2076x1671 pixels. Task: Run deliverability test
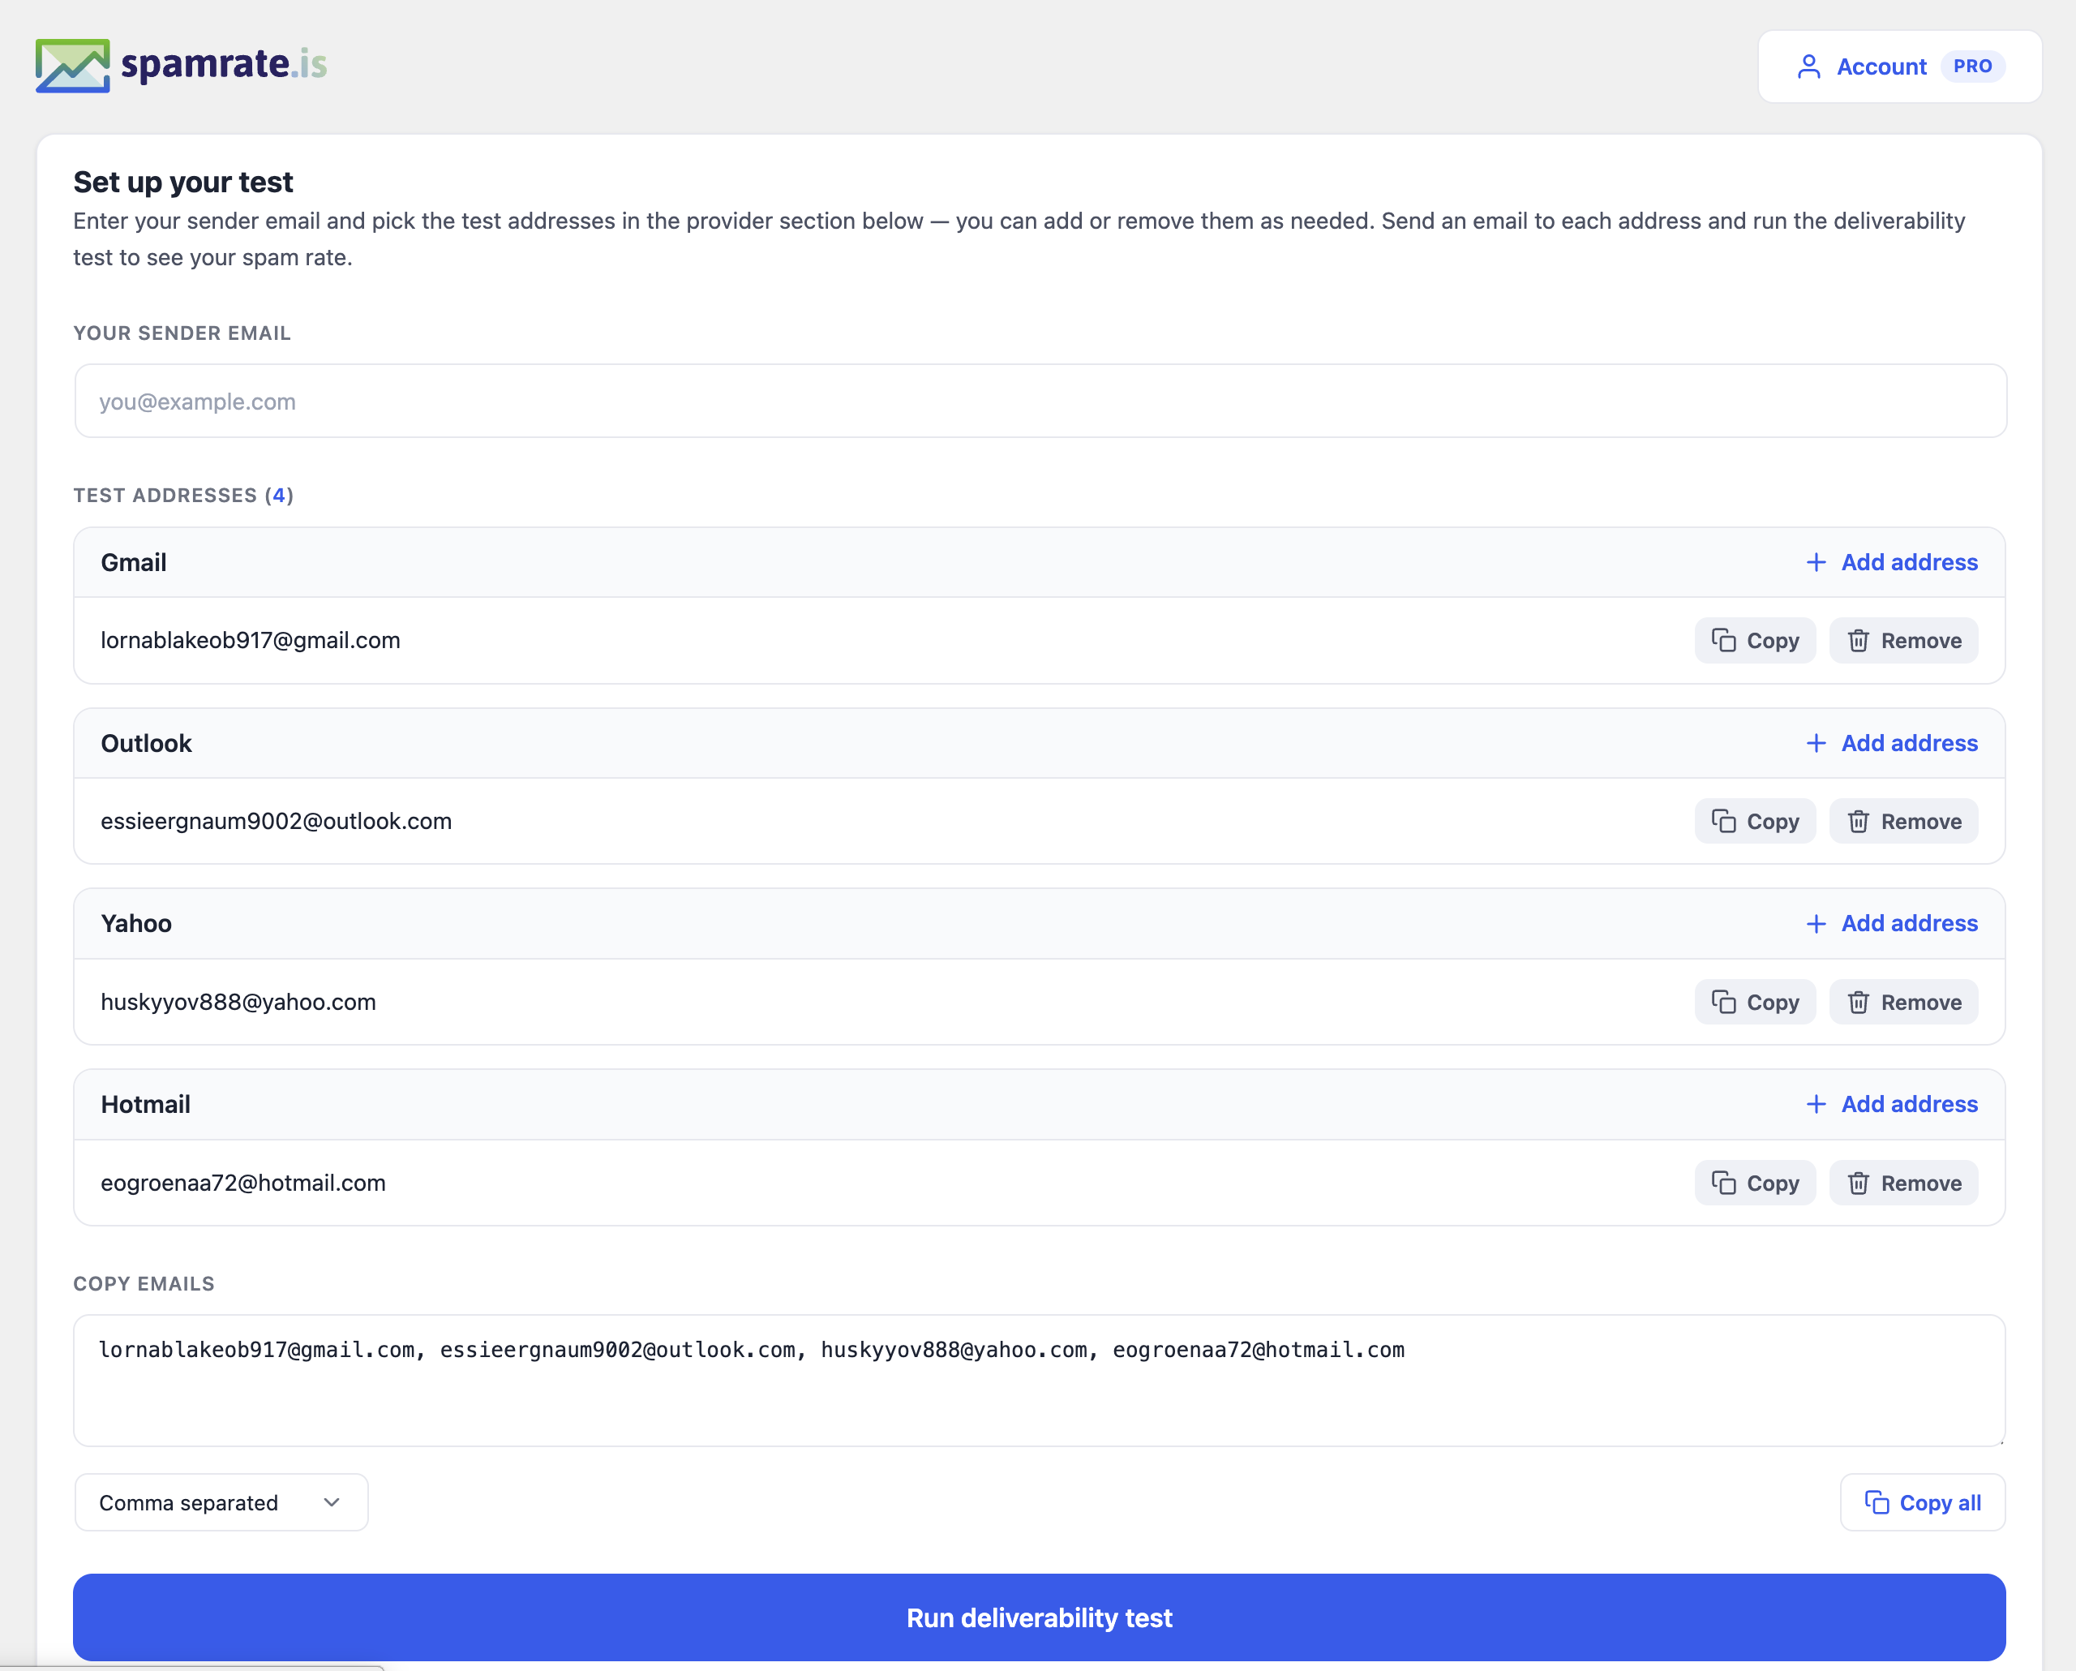coord(1039,1617)
